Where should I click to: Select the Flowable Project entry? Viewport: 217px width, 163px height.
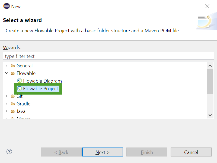41,88
